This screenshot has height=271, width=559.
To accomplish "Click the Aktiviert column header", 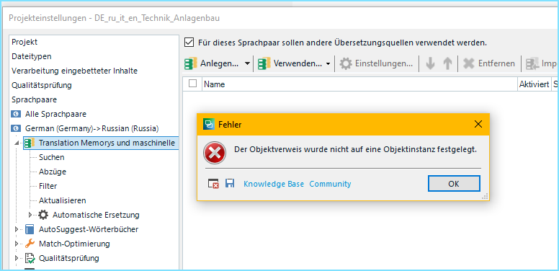I will 534,84.
